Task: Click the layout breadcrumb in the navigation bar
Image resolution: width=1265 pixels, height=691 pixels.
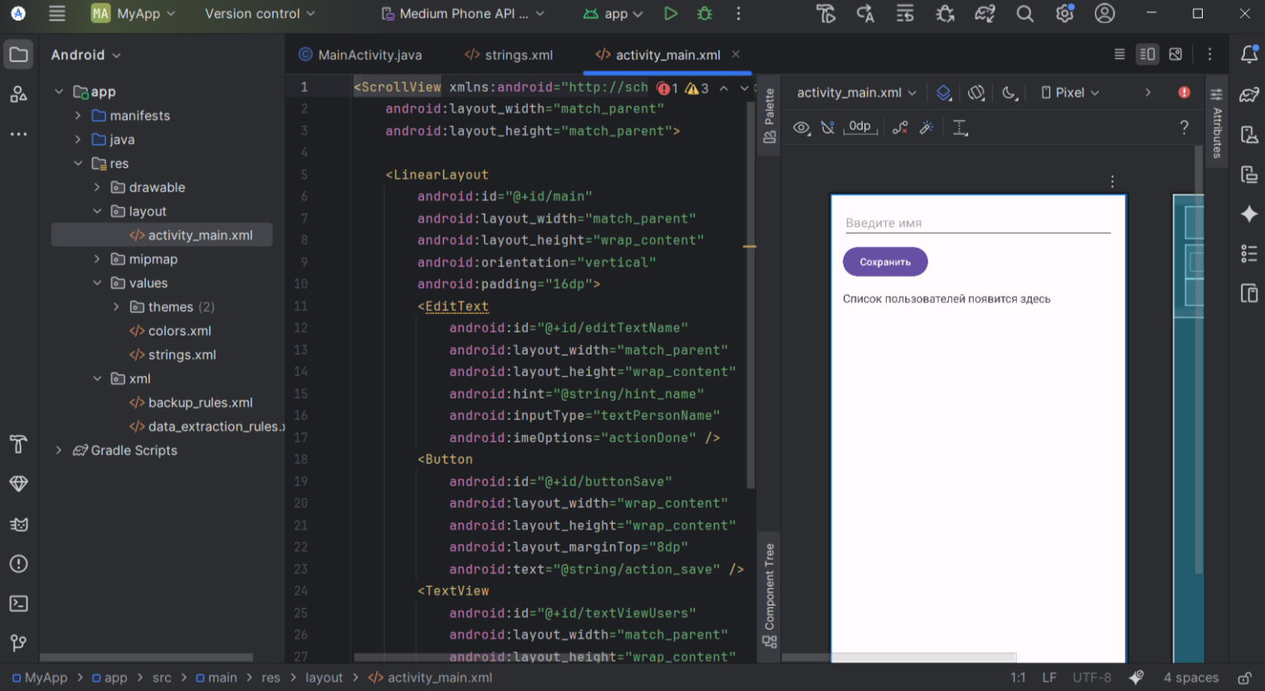Action: (324, 678)
